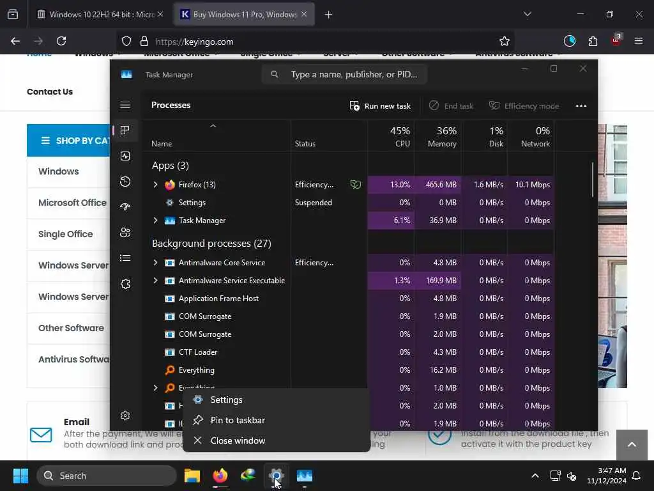Image resolution: width=654 pixels, height=491 pixels.
Task: Click the scroll-to-top arrow button on webpage
Action: point(632,445)
